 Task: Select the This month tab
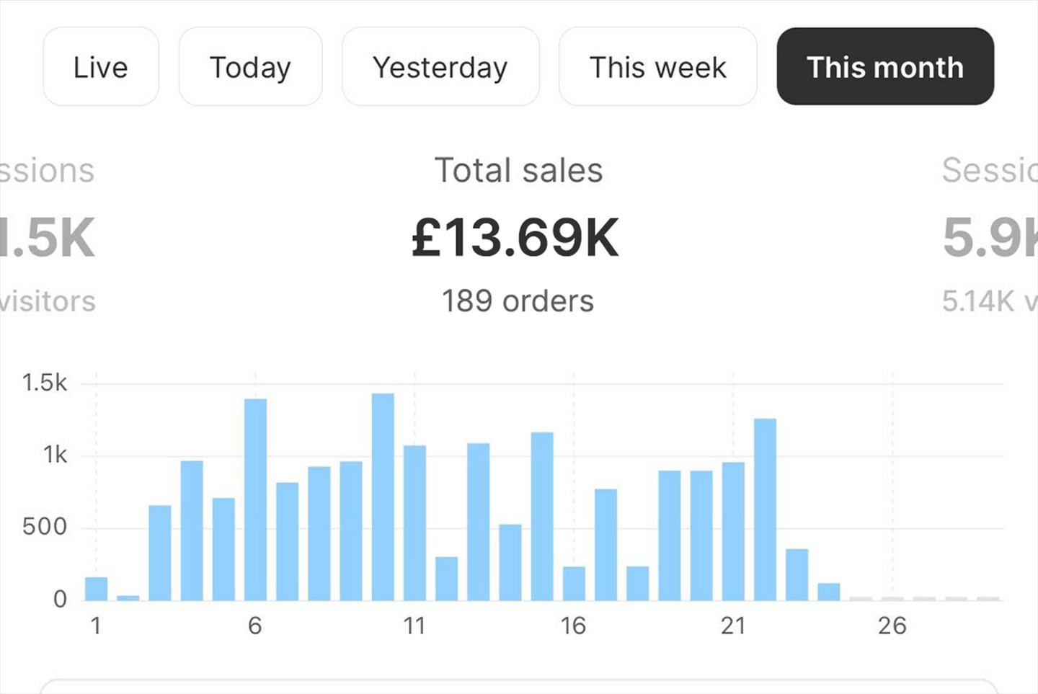click(x=885, y=67)
